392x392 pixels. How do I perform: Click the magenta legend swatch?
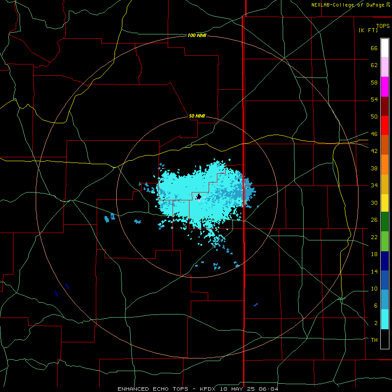(x=385, y=87)
